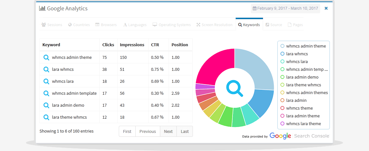The image size is (369, 151).
Task: Click the calendar icon in date range
Action: click(x=254, y=8)
